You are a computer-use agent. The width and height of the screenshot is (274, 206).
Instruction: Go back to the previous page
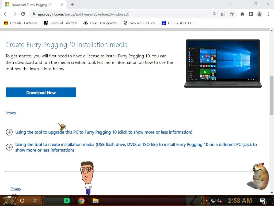6,14
